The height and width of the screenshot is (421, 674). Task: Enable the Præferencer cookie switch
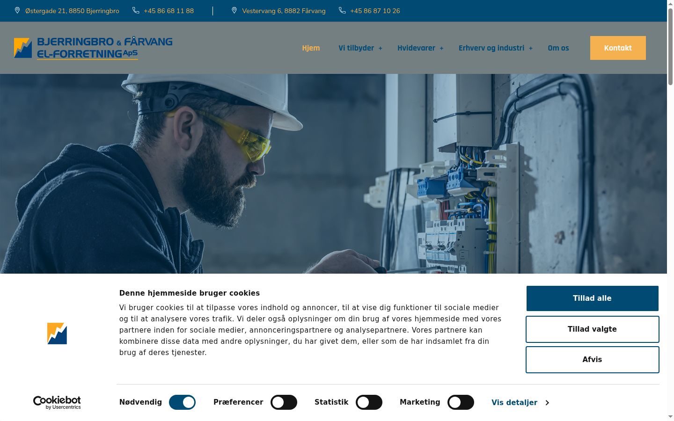click(x=284, y=402)
